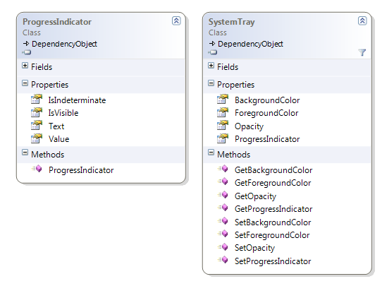Select the Value property name
The image size is (382, 286).
pos(58,139)
